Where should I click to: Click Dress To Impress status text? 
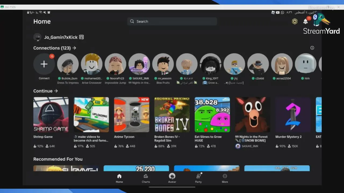(x=68, y=83)
